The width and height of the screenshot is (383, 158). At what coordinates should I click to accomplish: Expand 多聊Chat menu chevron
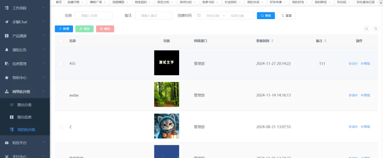pos(43,22)
